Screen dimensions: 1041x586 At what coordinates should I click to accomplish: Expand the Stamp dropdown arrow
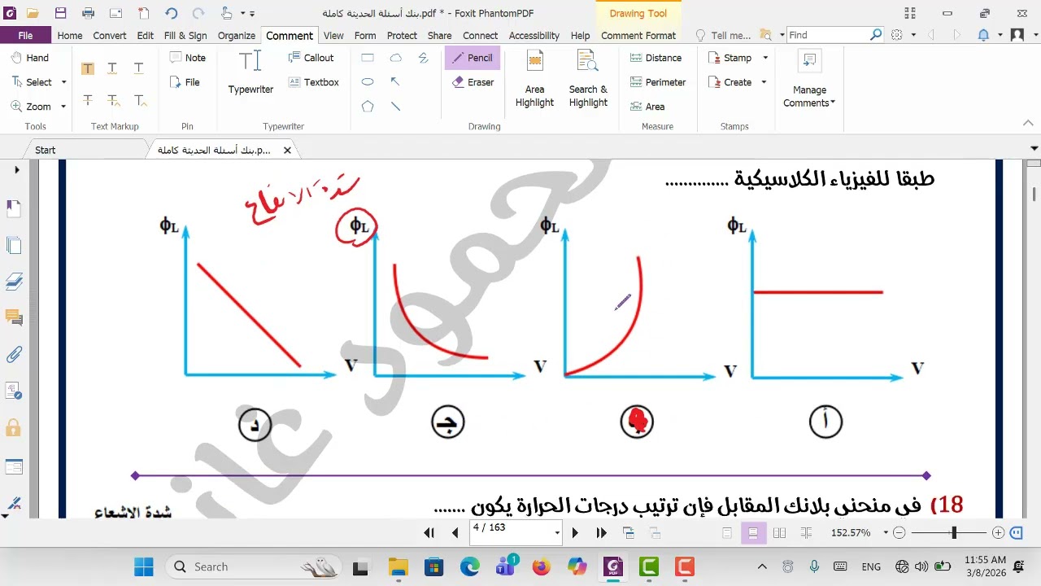(x=765, y=58)
